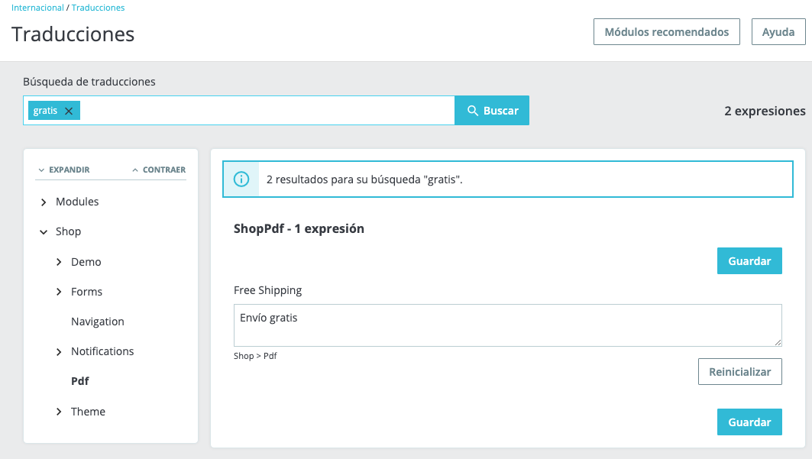Reset translation with Reinicializar

point(739,372)
